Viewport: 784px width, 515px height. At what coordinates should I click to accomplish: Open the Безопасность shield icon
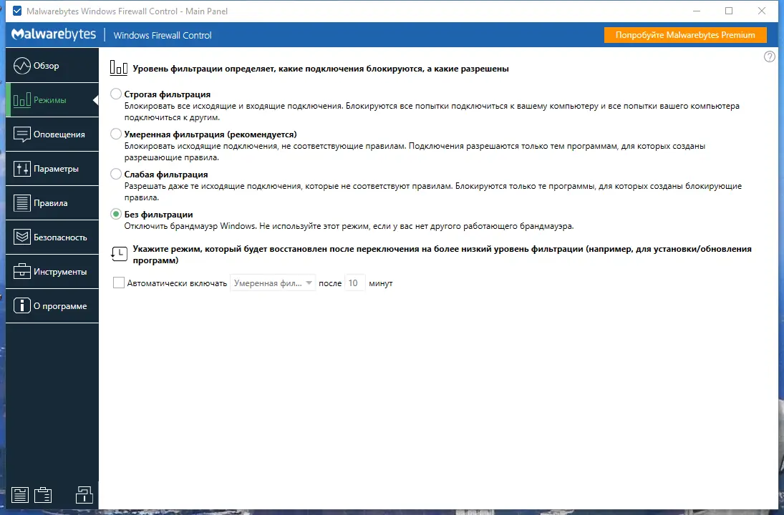point(21,237)
